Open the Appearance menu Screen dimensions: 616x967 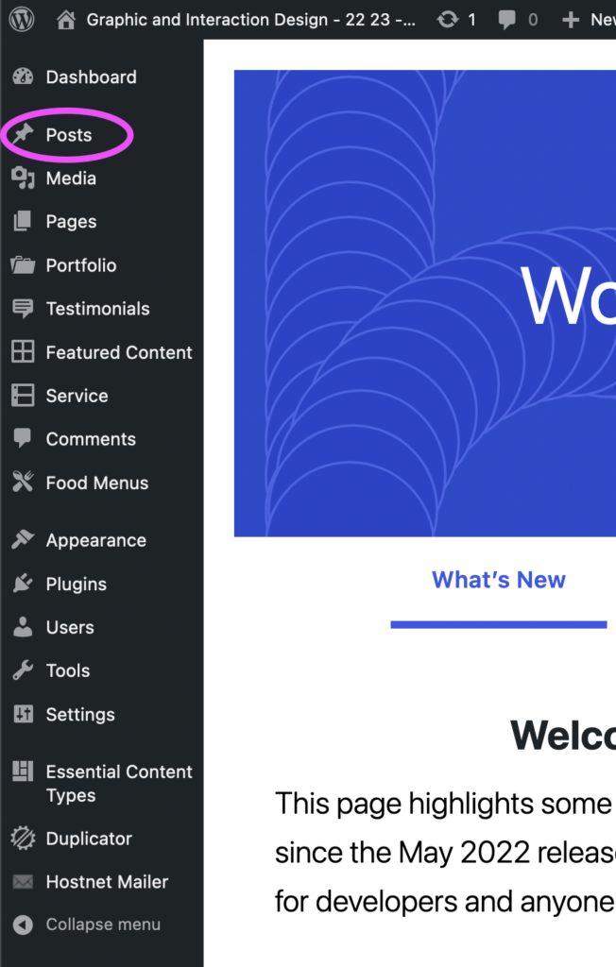tap(95, 541)
